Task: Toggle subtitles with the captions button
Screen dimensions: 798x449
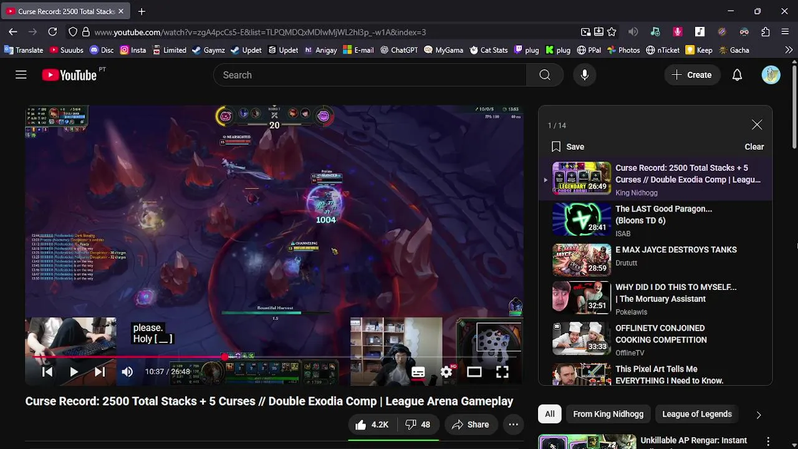Action: click(418, 372)
